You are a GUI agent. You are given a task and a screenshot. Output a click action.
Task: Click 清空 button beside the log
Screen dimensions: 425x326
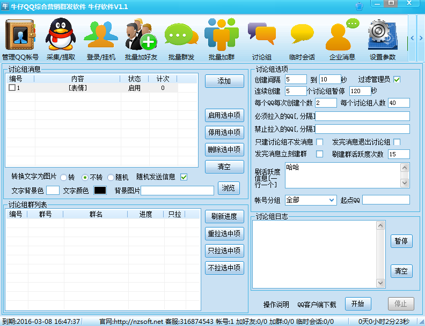(x=401, y=271)
